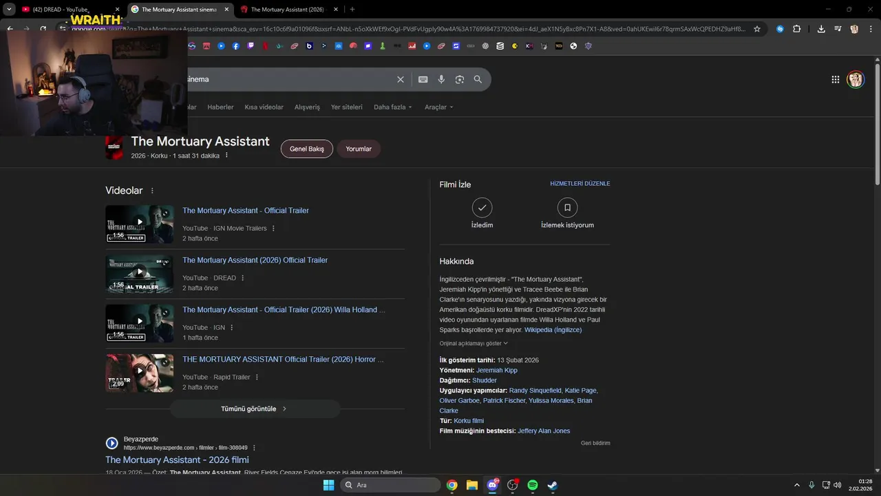This screenshot has height=496, width=881.
Task: Open The Mortuary Assistant (2026) Official Trailer title
Action: coord(255,260)
